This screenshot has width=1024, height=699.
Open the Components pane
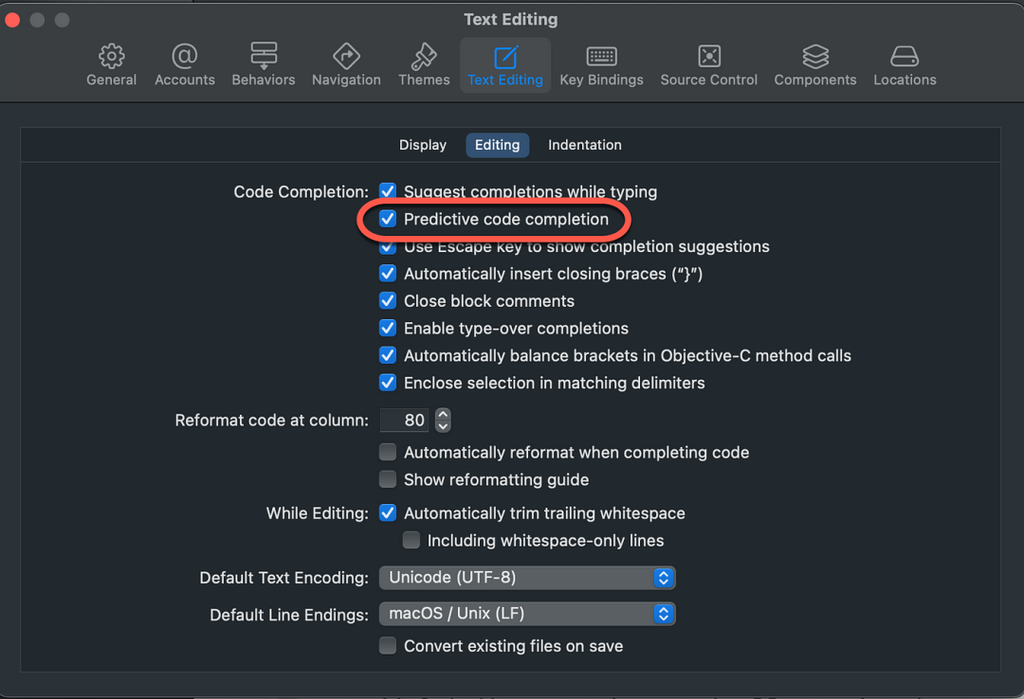814,63
